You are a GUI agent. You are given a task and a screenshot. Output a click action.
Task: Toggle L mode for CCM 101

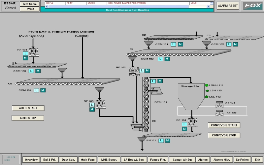(x=173, y=44)
